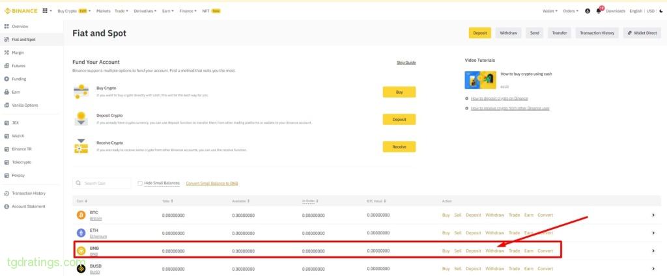Screen dimensions: 667x276
Task: Open the Transaction History header button
Action: click(597, 33)
